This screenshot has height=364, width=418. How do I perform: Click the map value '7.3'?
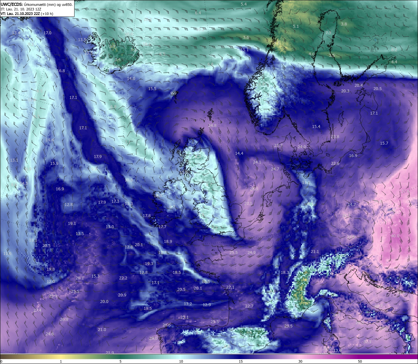[328, 33]
